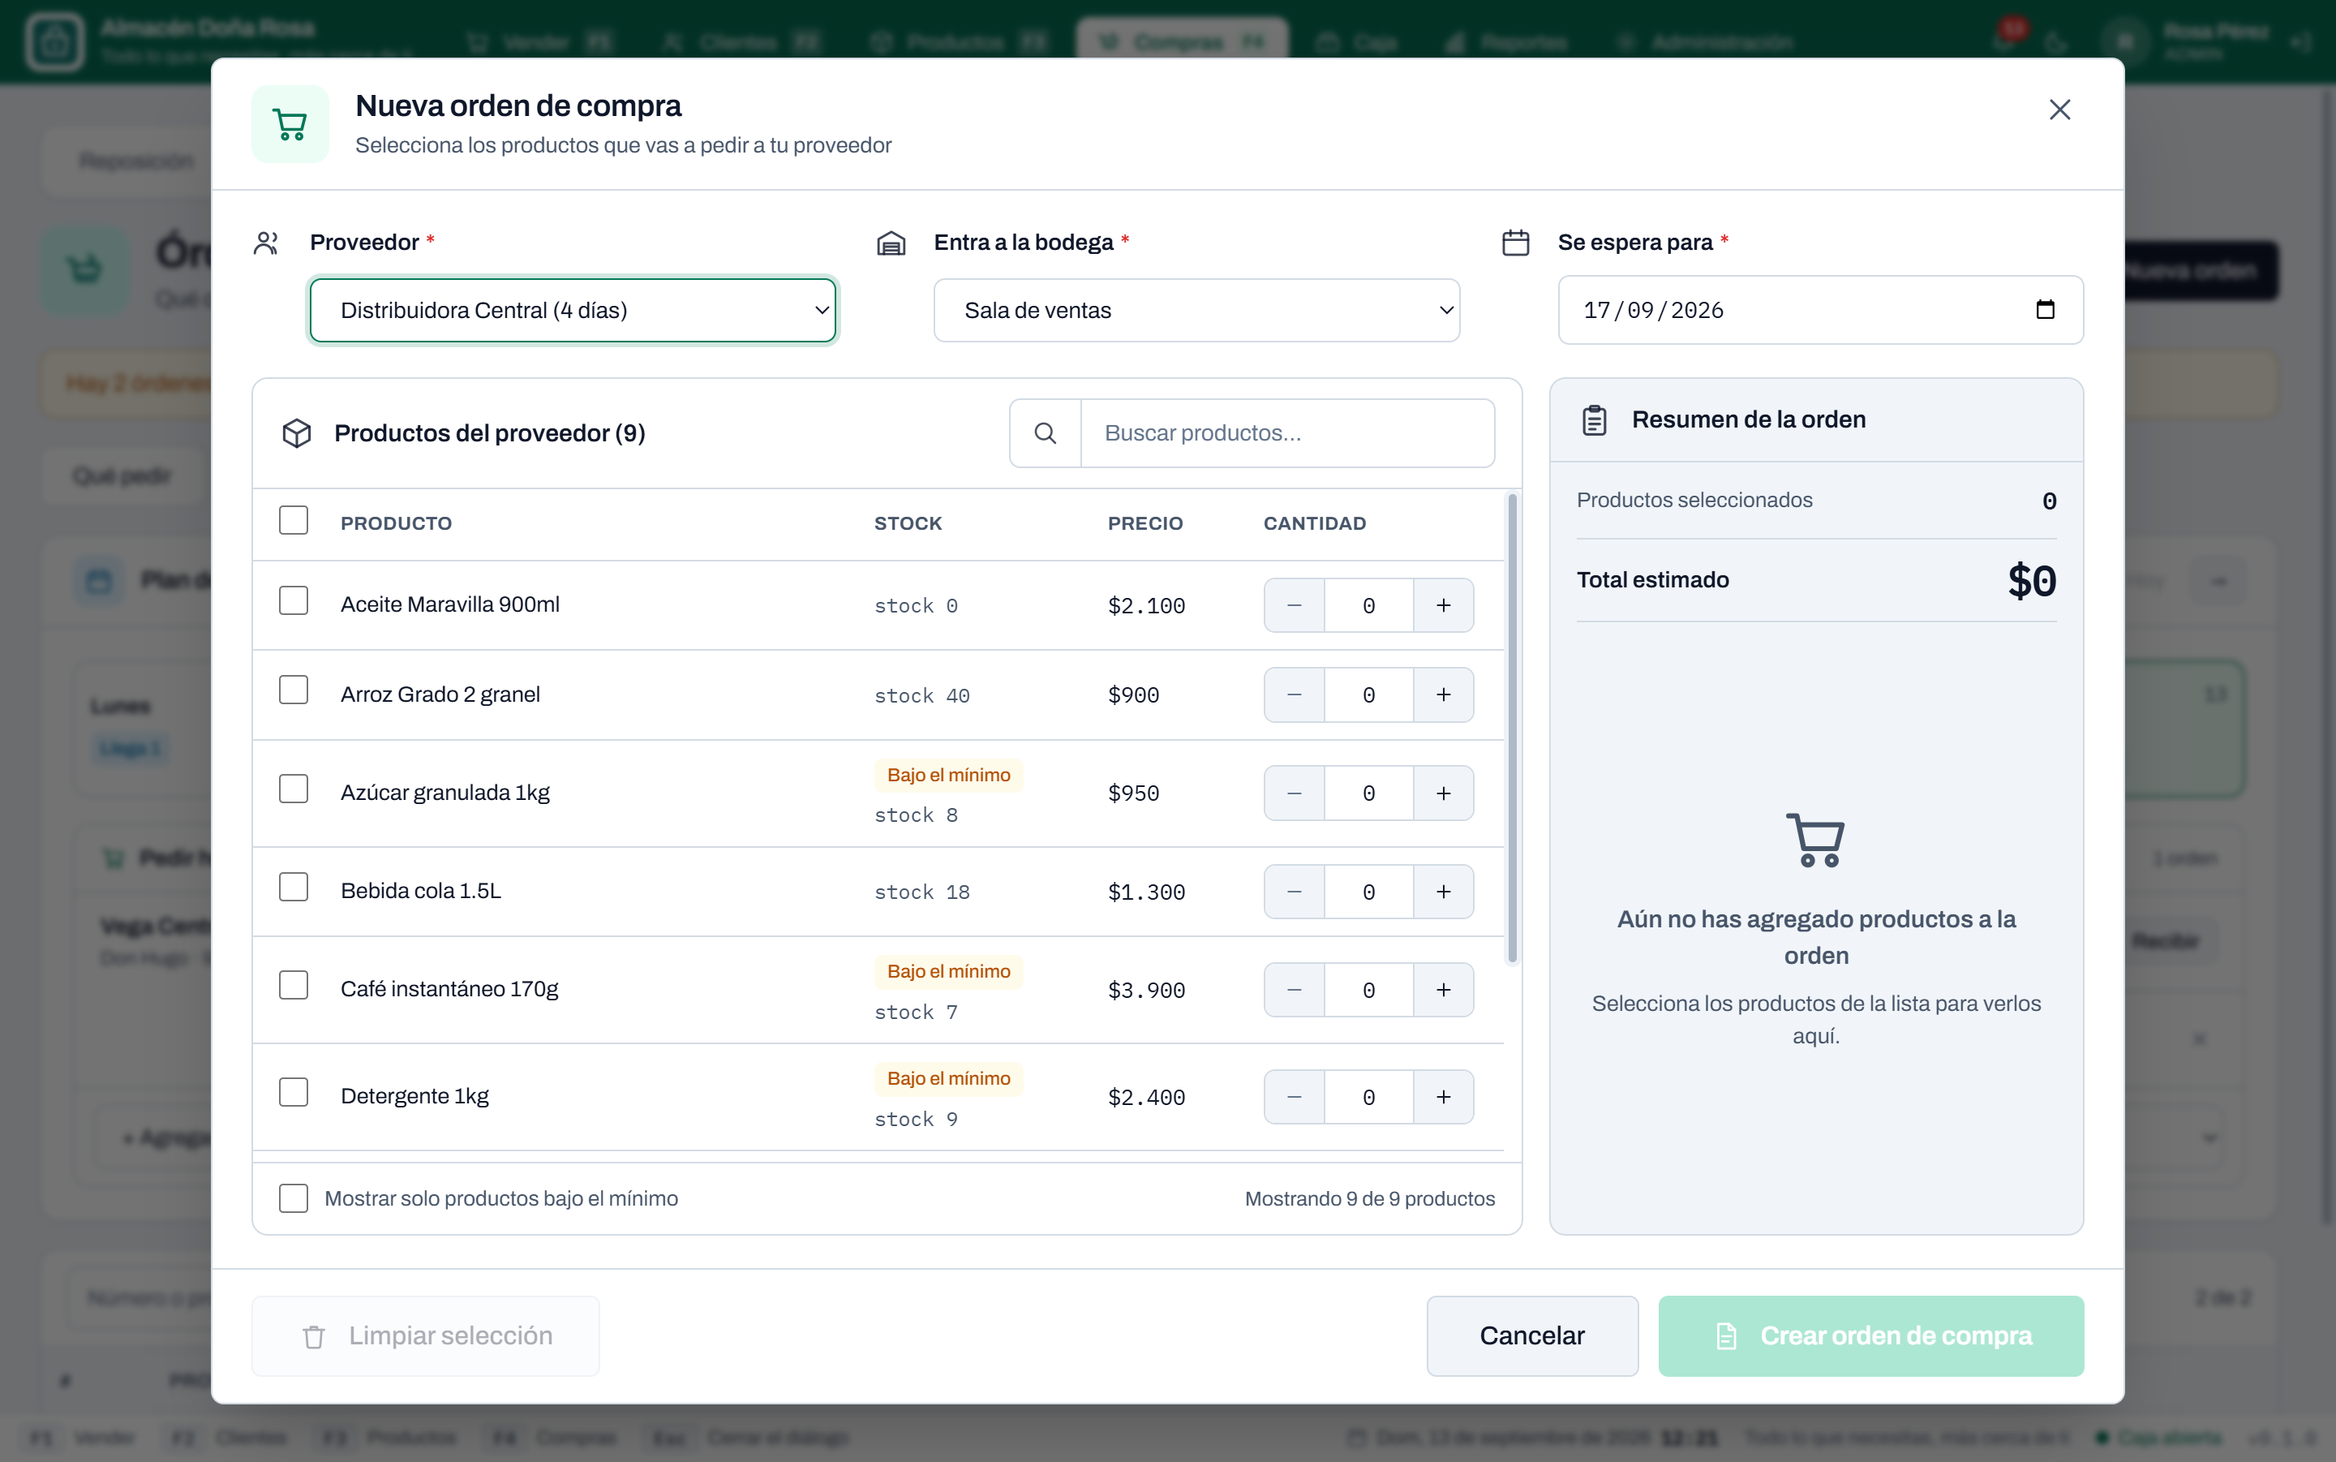This screenshot has height=1462, width=2336.
Task: Close the Nueva orden de compra dialog
Action: pos(2059,110)
